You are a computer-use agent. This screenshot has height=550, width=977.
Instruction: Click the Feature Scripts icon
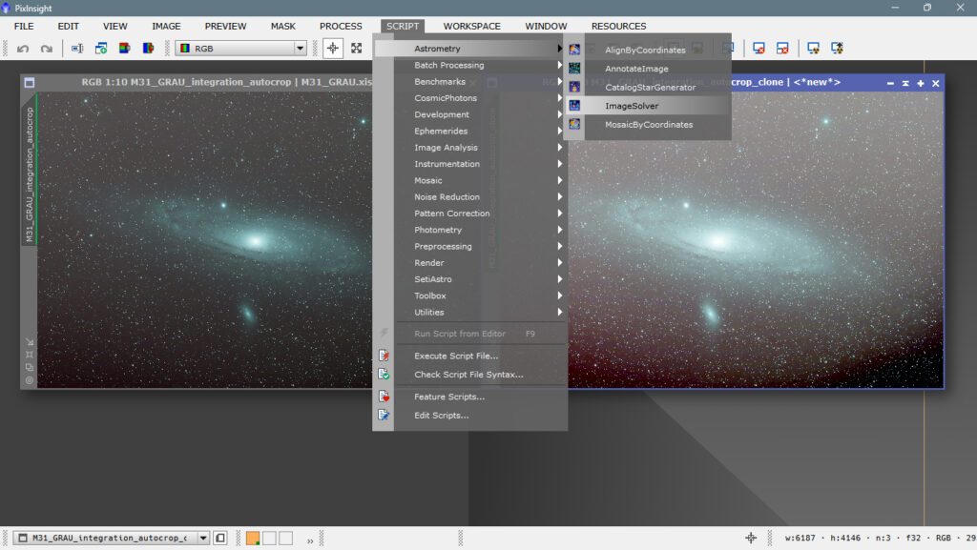tap(384, 397)
